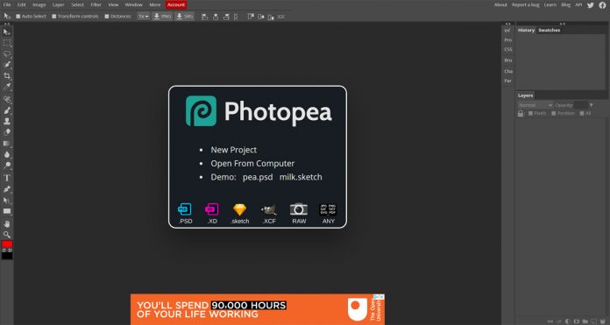Select the Crop tool
The image size is (610, 325).
pos(7,76)
